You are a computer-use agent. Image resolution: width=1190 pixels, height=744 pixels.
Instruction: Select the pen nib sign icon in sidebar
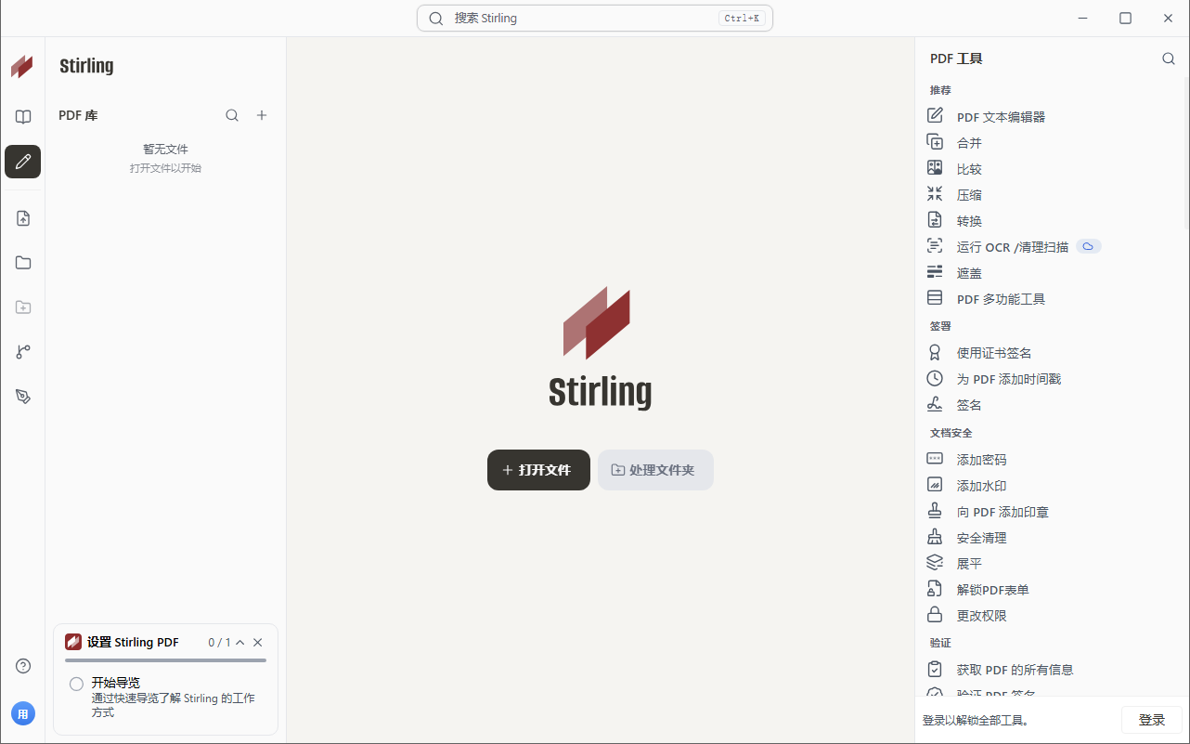(23, 397)
